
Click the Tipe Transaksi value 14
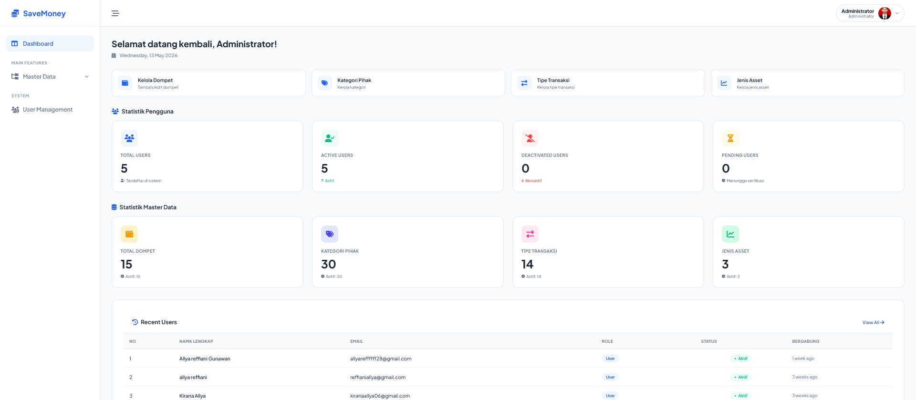(x=527, y=264)
